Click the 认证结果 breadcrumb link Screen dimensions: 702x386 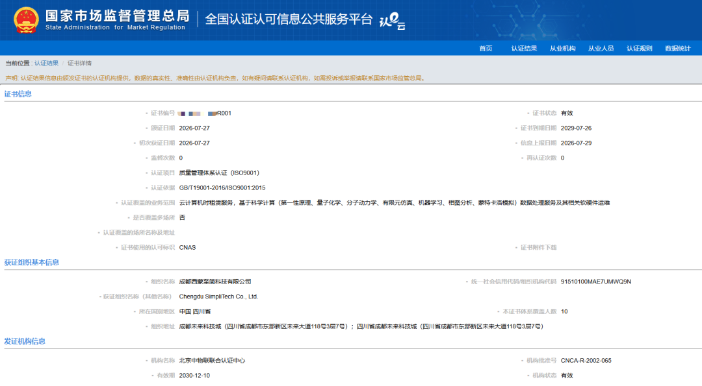point(47,64)
